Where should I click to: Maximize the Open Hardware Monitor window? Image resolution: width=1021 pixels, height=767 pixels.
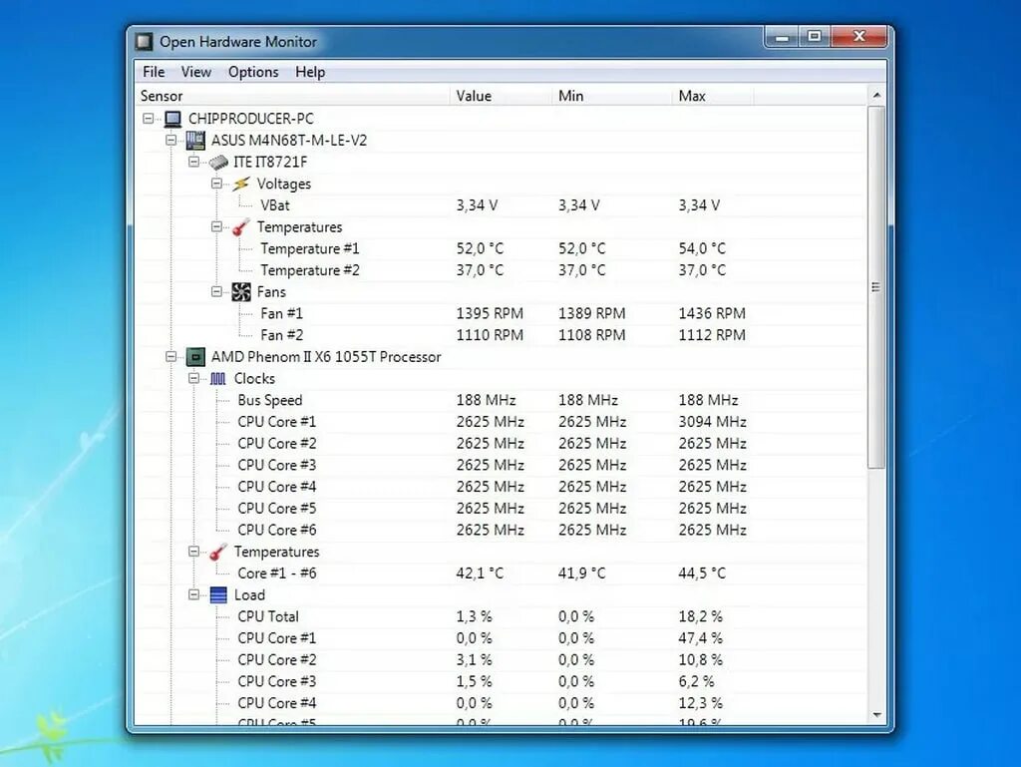[x=814, y=38]
